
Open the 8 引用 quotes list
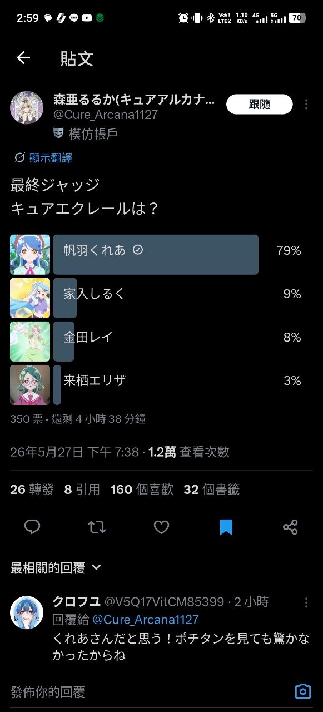click(82, 489)
